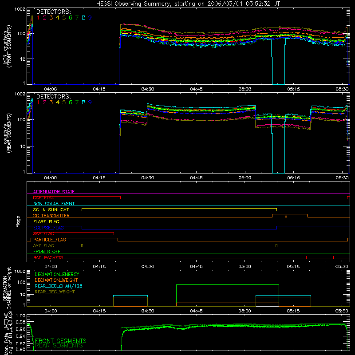Click 04:45 tick label under rear segments plot
The width and height of the screenshot is (355, 355).
[196, 178]
